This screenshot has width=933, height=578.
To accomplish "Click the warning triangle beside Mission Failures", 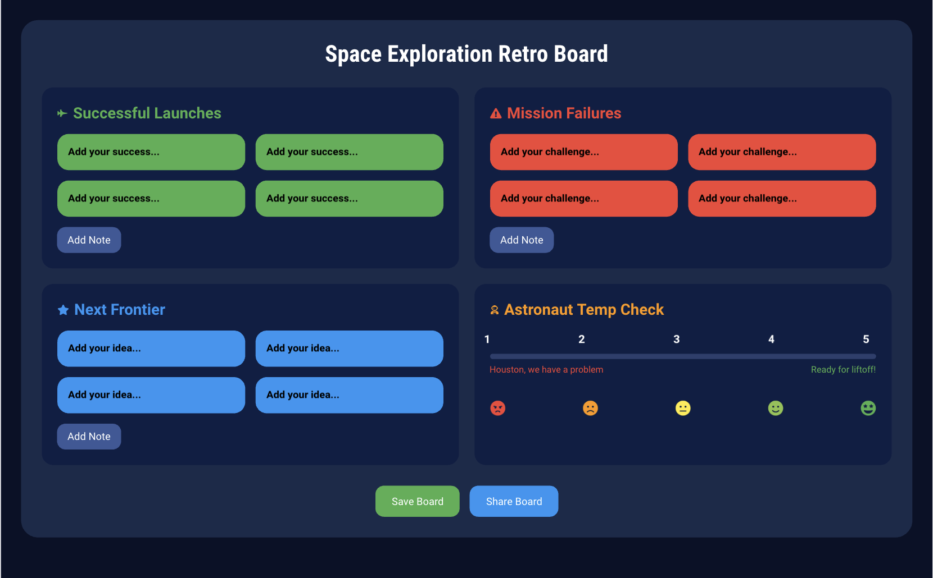I will 496,113.
